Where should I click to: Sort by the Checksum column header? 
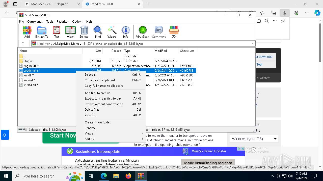coord(187,51)
